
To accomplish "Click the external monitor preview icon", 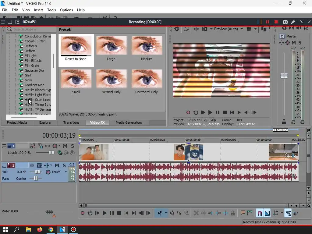I will (x=186, y=29).
